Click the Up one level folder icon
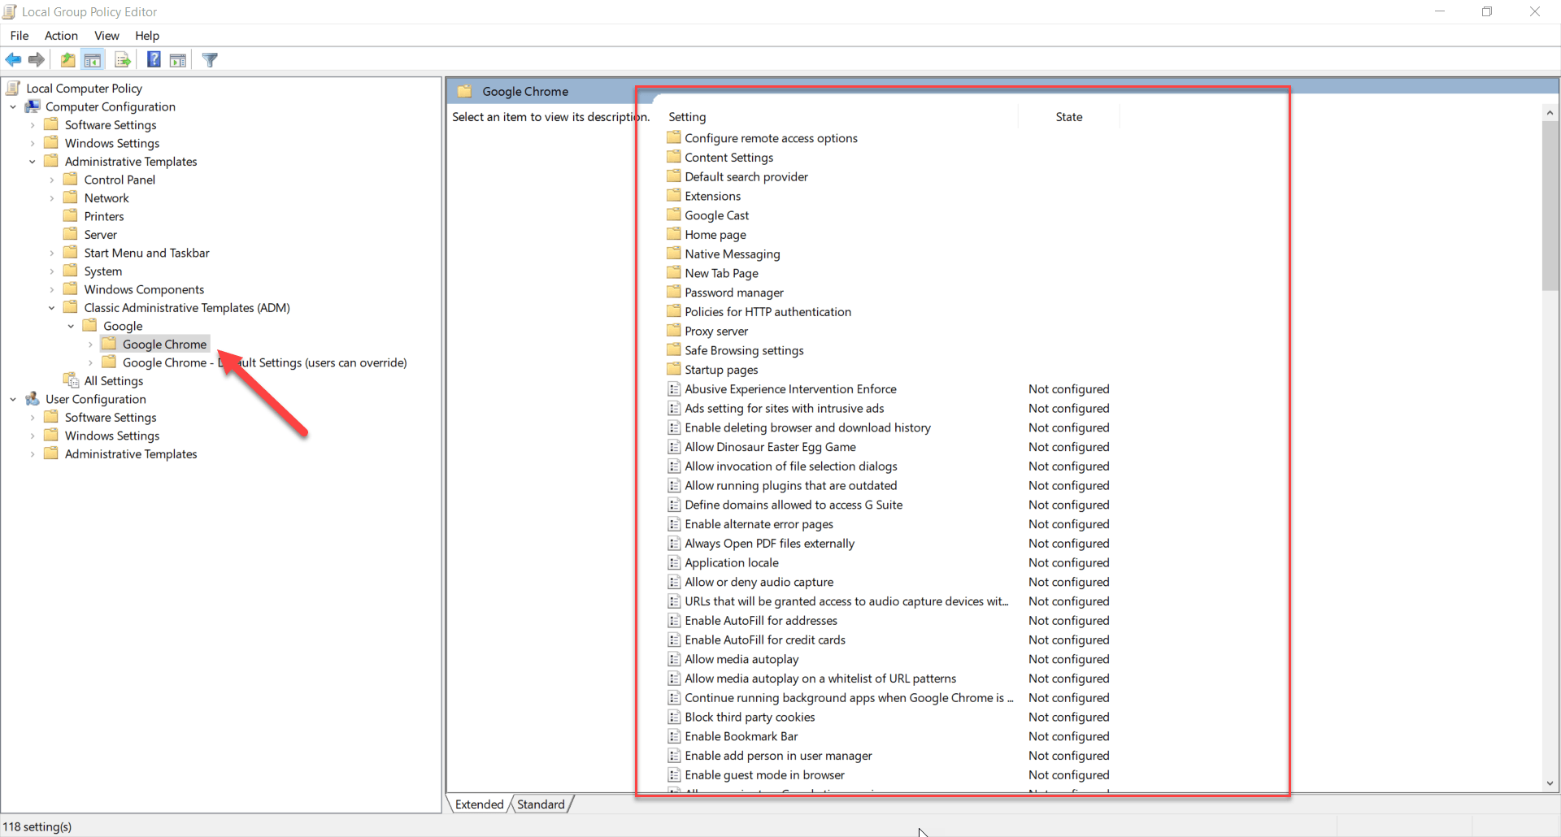 (68, 60)
